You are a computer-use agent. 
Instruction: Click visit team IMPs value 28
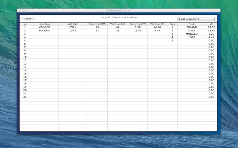click(118, 30)
